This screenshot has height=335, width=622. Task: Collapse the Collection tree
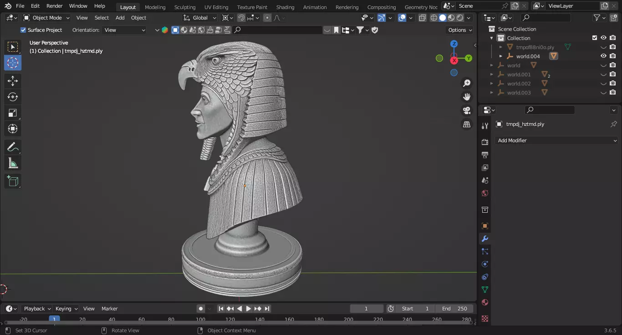[x=492, y=38]
